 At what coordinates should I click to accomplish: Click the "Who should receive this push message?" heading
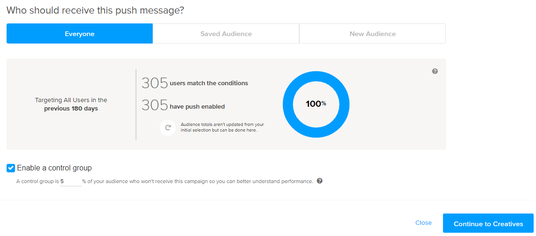coord(95,10)
